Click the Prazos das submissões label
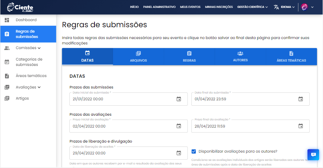Image resolution: width=323 pixels, height=168 pixels. pos(91,87)
